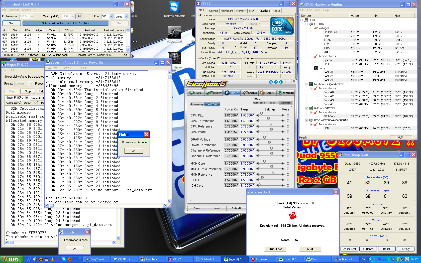Click the XS Bench button in Real Temp
This screenshot has width=421, height=263.
pyautogui.click(x=368, y=249)
